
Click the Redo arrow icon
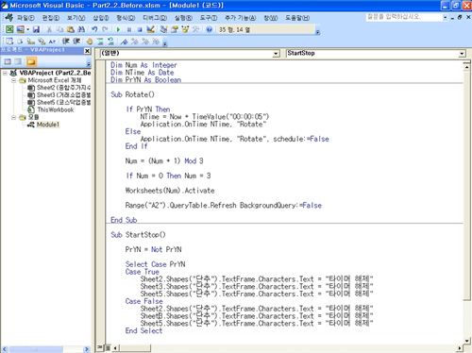tap(105, 29)
